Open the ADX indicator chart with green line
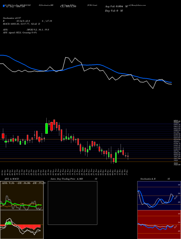The image size is (181, 239). tap(22, 196)
